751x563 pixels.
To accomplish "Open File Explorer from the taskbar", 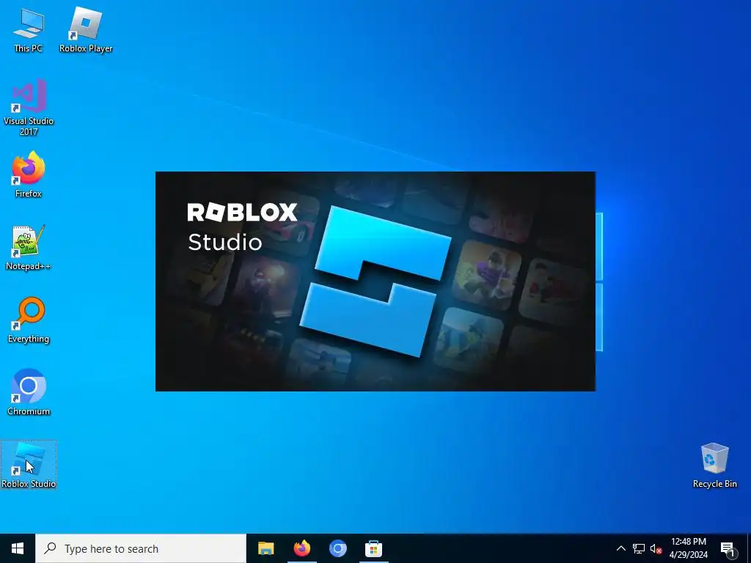I will (265, 548).
